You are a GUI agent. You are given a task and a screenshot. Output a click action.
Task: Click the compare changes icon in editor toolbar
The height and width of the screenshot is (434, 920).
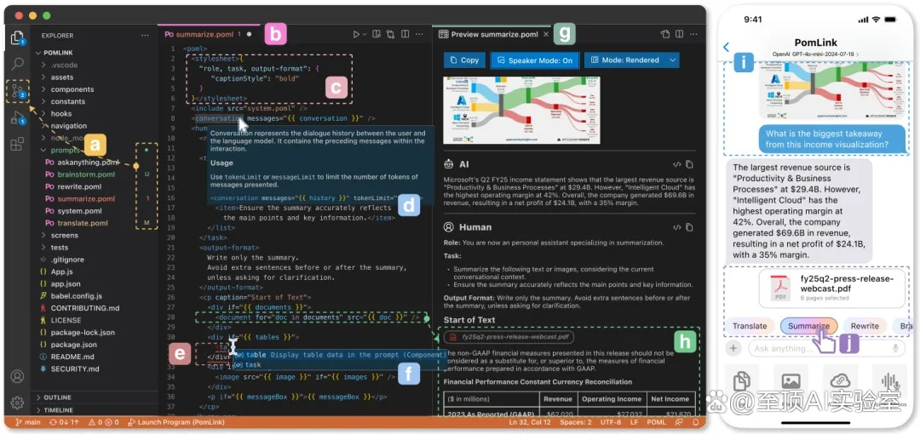point(391,35)
